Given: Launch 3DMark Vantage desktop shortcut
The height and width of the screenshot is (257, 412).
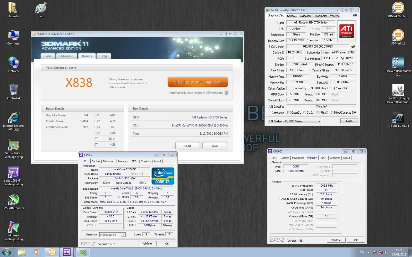Looking at the screenshot, I should [x=398, y=10].
